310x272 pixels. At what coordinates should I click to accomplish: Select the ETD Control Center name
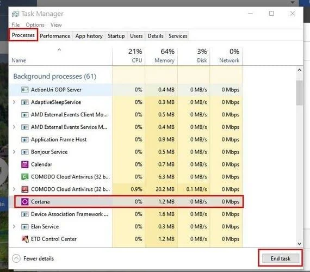pos(54,239)
